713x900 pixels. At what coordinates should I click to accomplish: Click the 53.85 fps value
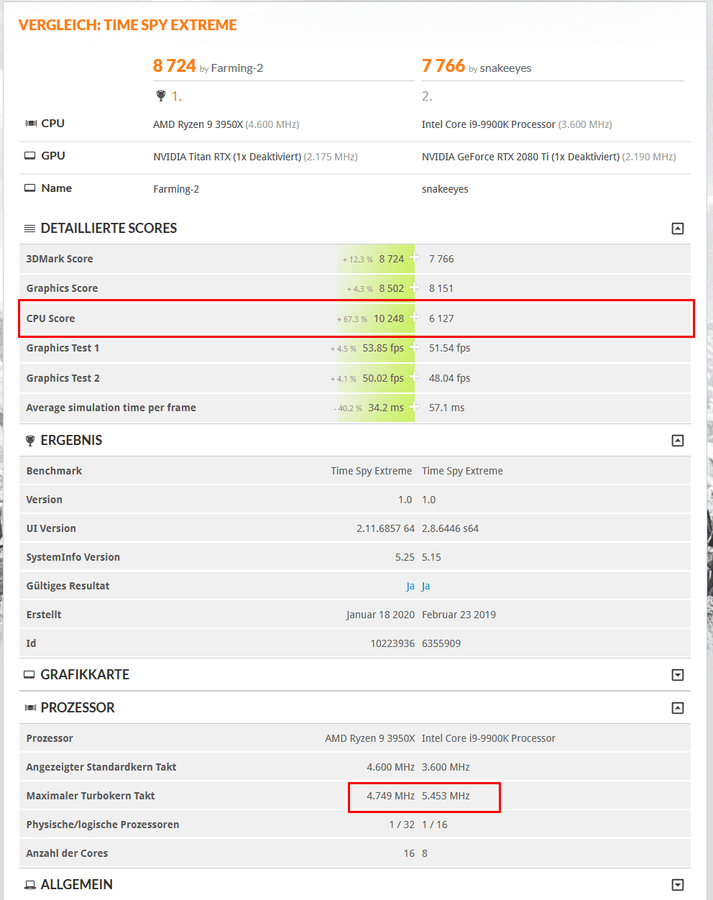[383, 348]
